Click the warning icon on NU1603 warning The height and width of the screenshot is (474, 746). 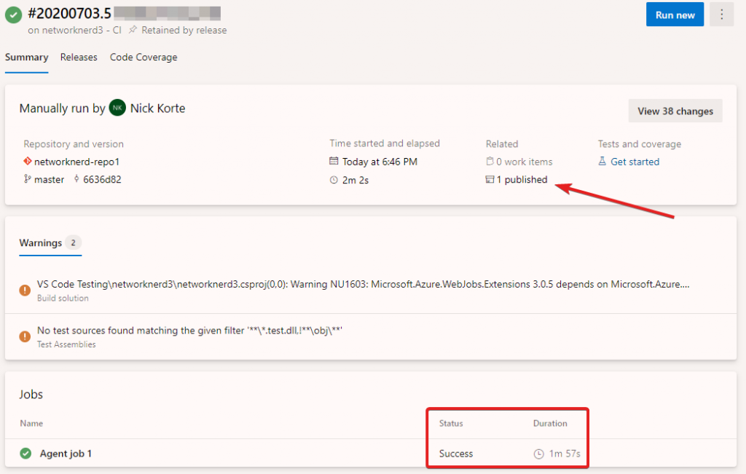pos(25,290)
